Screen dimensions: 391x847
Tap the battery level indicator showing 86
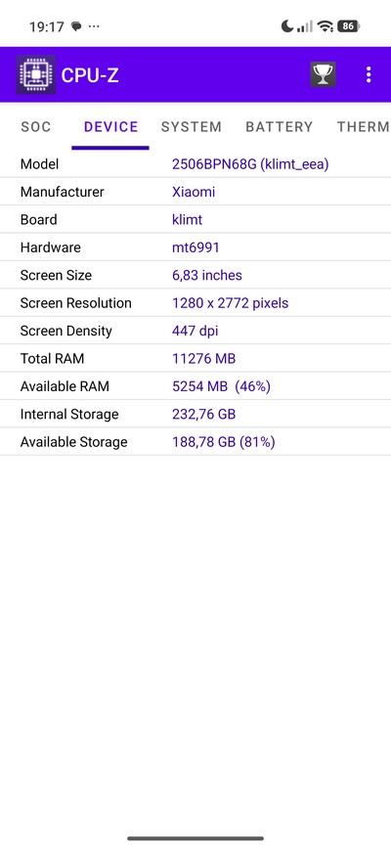pyautogui.click(x=348, y=26)
